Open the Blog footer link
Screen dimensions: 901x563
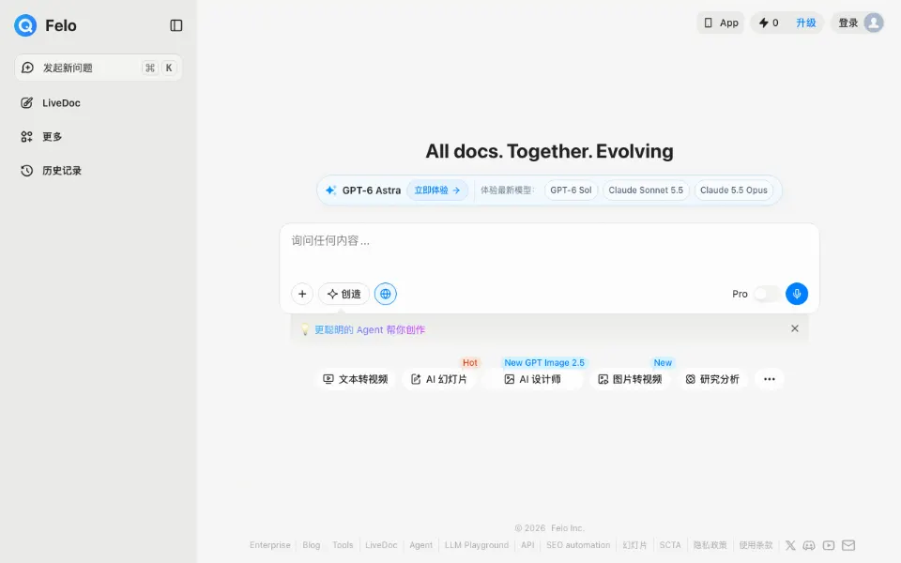pos(312,545)
